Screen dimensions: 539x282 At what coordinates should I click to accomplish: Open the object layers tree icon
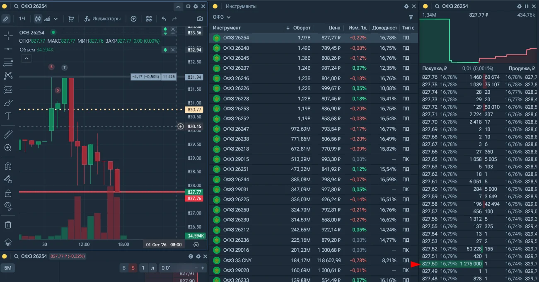tap(8, 243)
